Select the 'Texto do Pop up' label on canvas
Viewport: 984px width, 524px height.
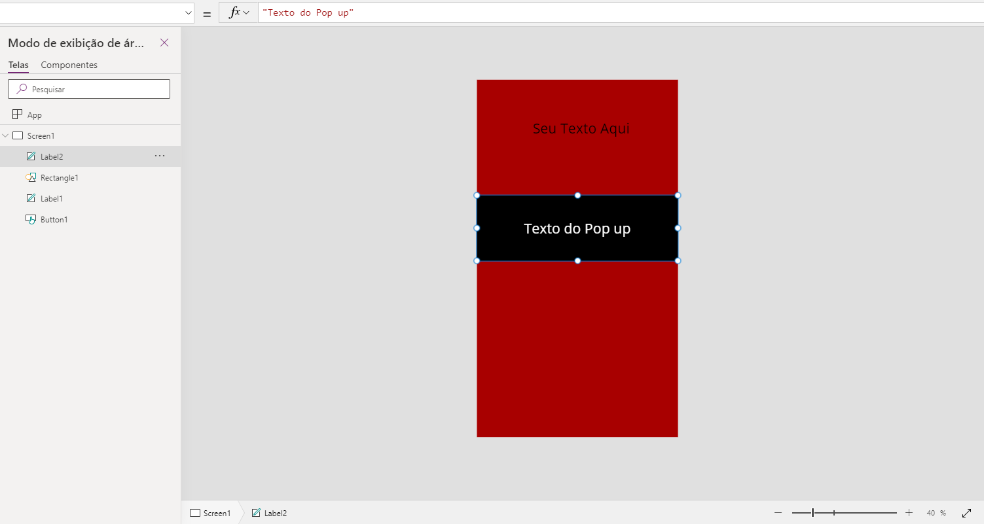click(x=577, y=228)
